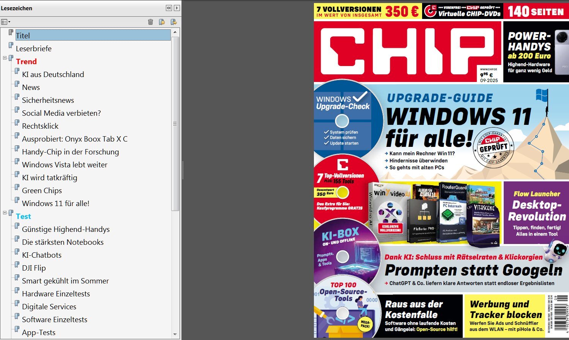Go to Handy-Chip in der Forschung

pyautogui.click(x=71, y=152)
